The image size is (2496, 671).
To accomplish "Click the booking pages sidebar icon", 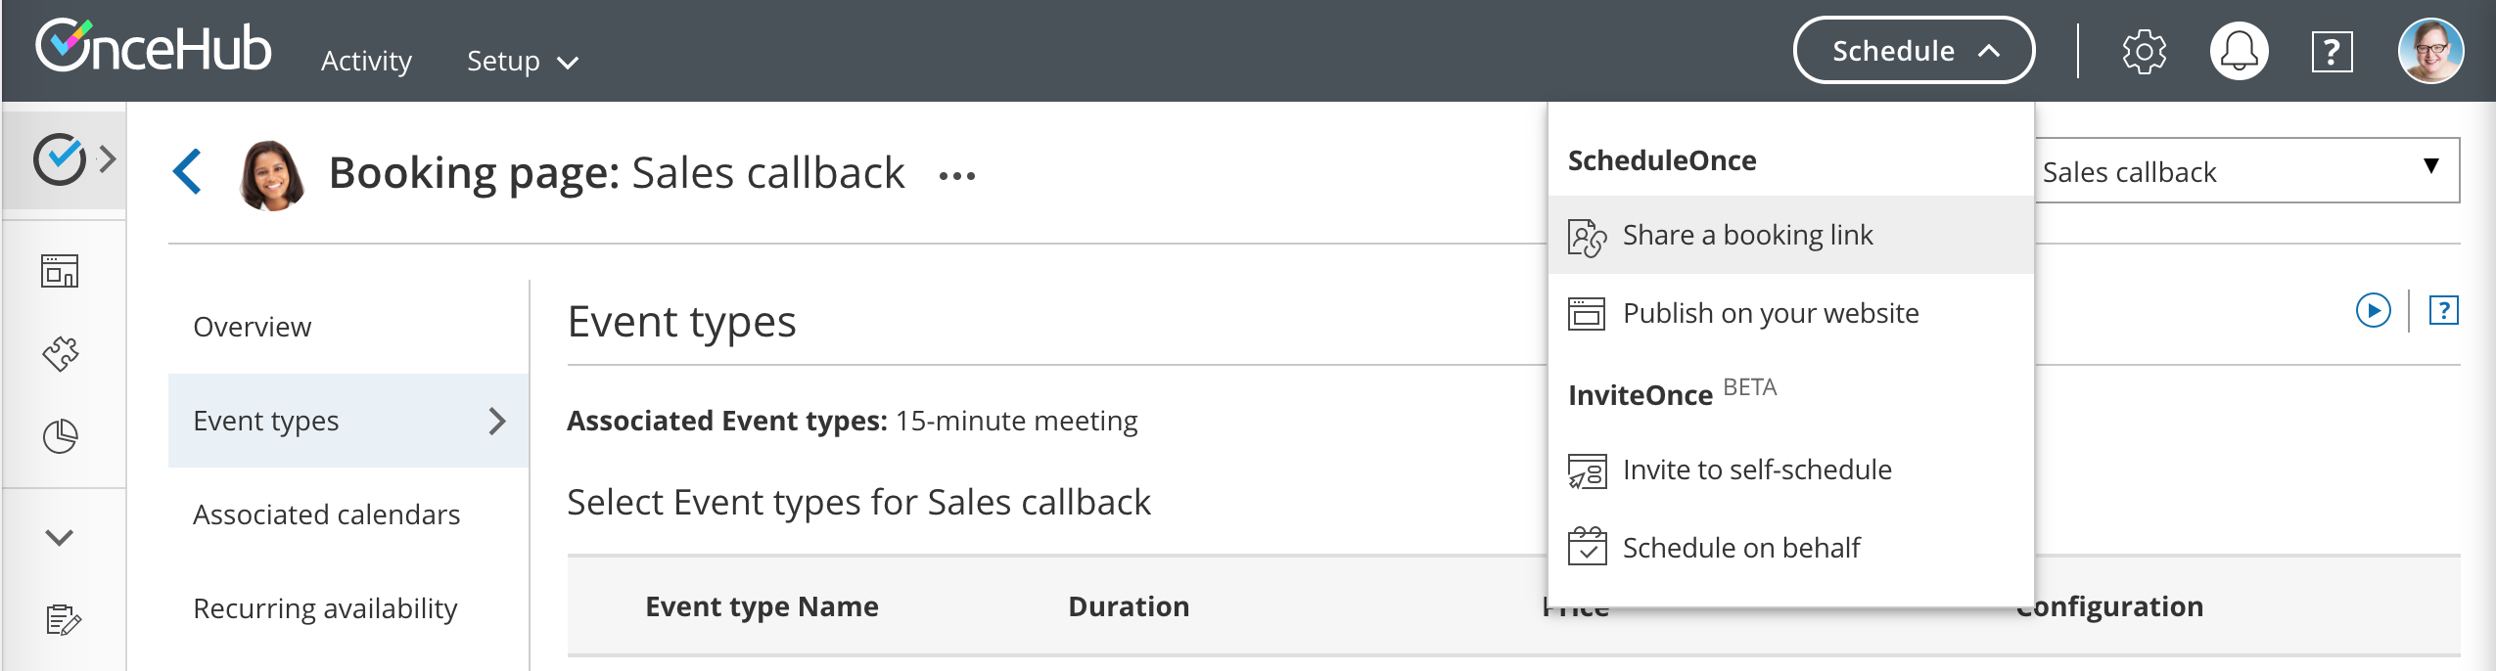I will click(x=60, y=271).
